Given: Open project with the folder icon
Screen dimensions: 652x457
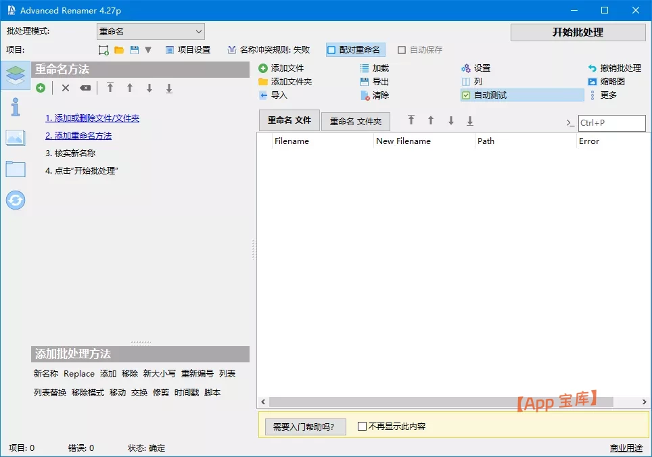Looking at the screenshot, I should [119, 50].
